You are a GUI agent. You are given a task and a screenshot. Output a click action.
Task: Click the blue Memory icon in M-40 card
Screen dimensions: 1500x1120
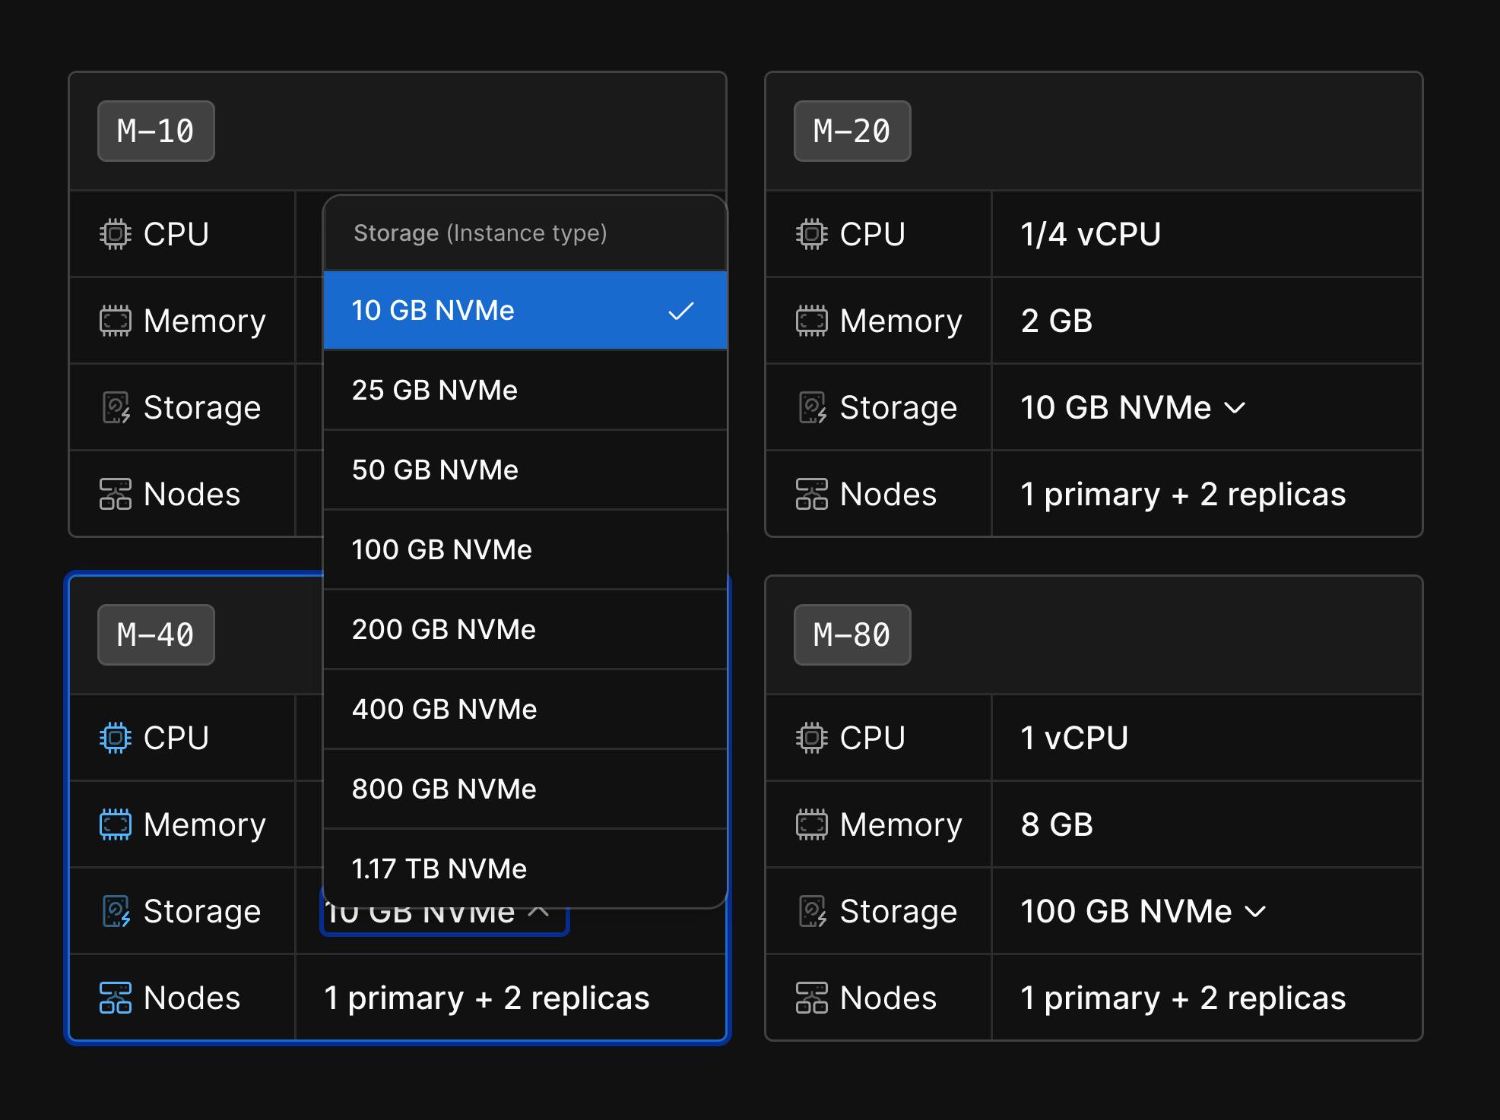point(115,824)
